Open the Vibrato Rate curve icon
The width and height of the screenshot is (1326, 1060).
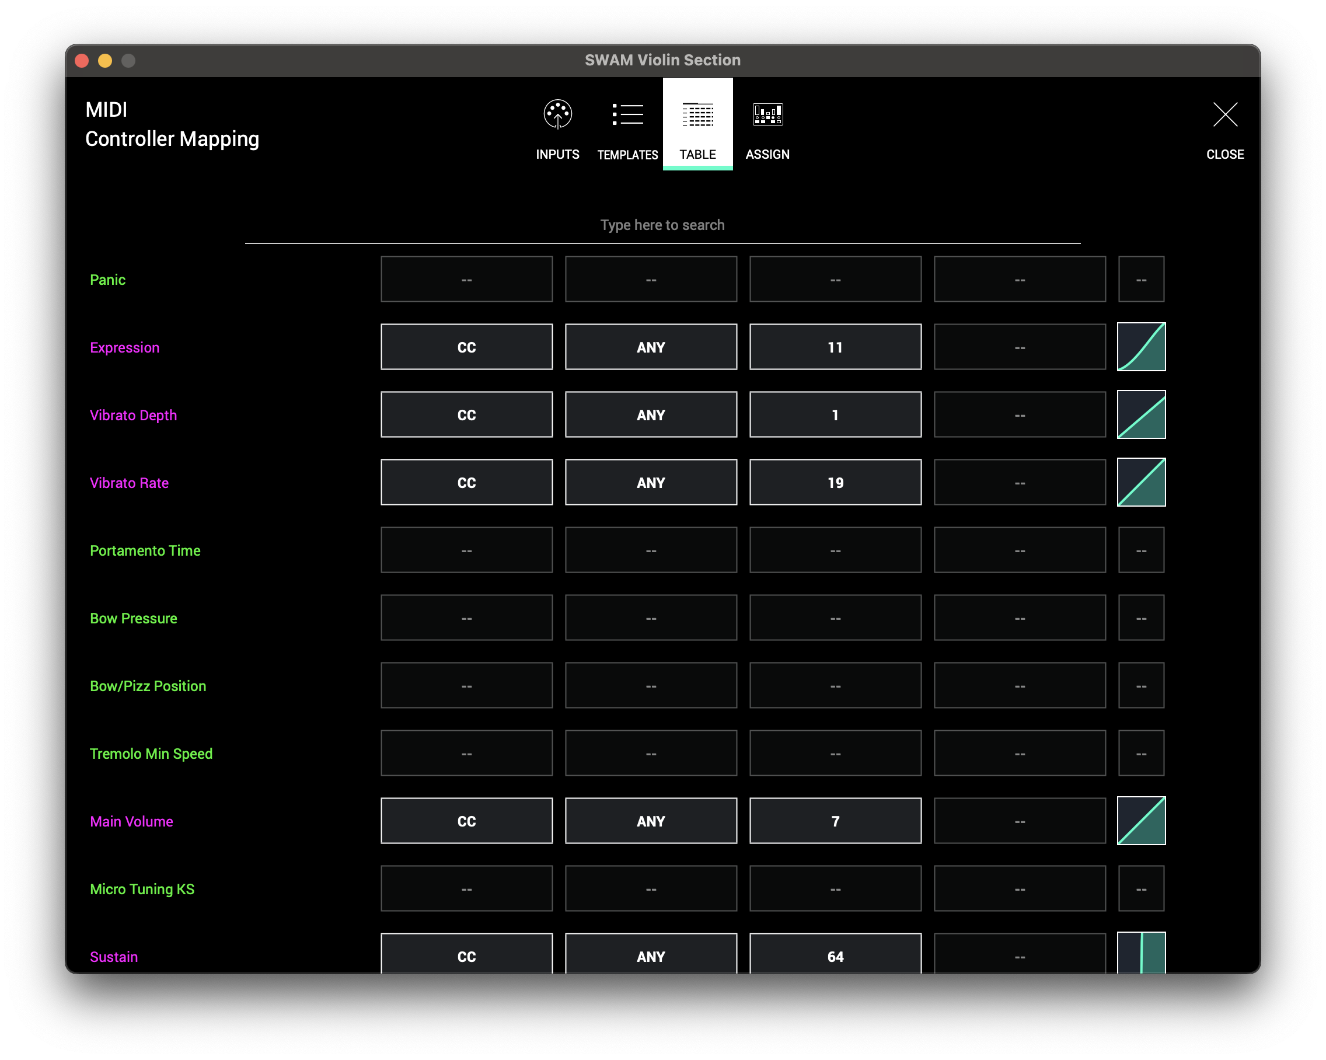(x=1141, y=482)
